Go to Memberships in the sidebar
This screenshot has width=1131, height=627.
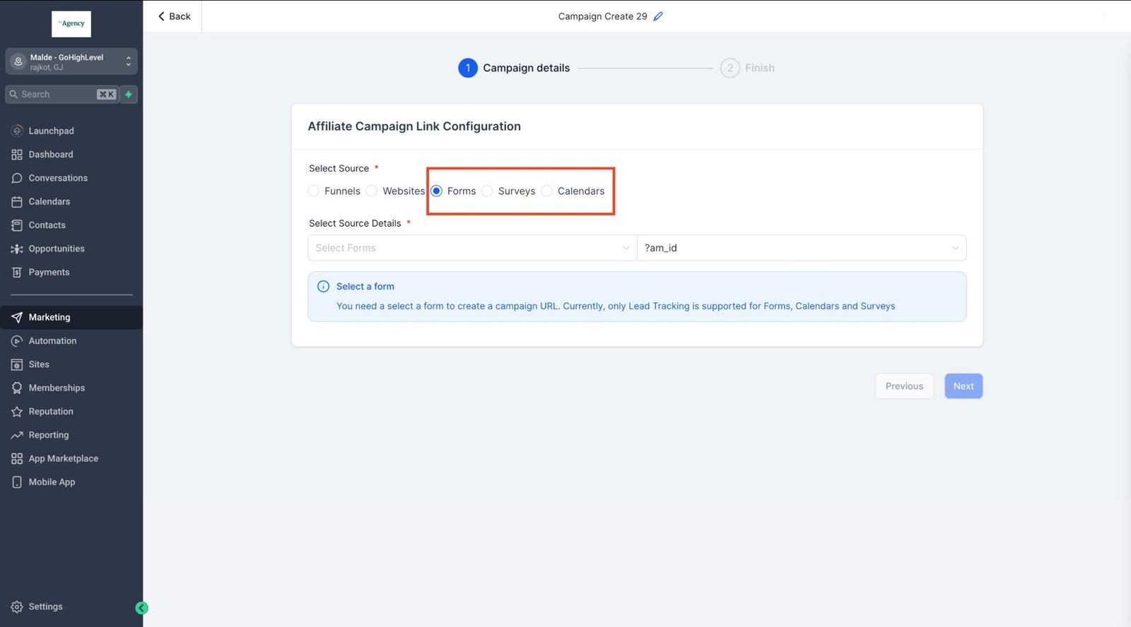[57, 388]
